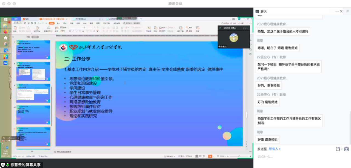The width and height of the screenshot is (351, 168).
Task: Click the orange slideshow play button in status bar
Action: point(210,156)
